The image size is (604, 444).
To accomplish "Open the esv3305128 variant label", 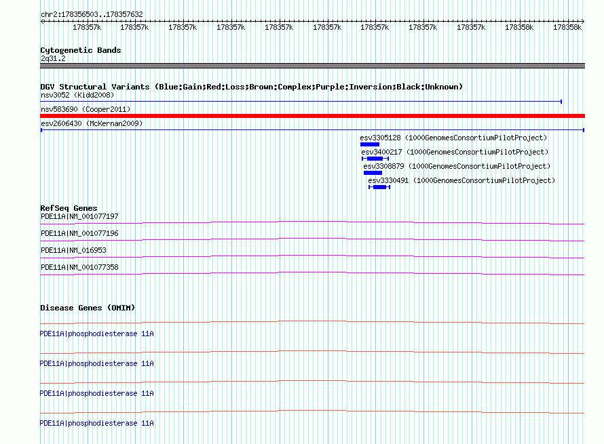I will pos(453,138).
